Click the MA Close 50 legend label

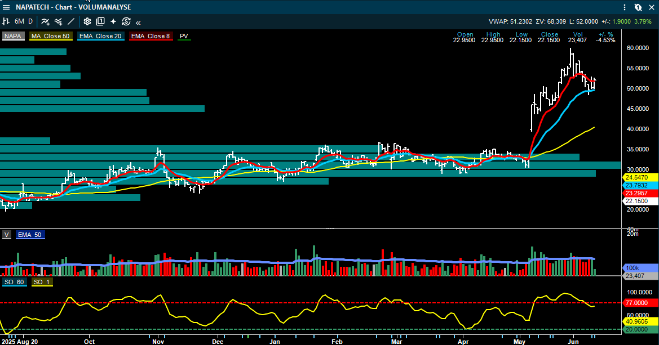(x=50, y=36)
